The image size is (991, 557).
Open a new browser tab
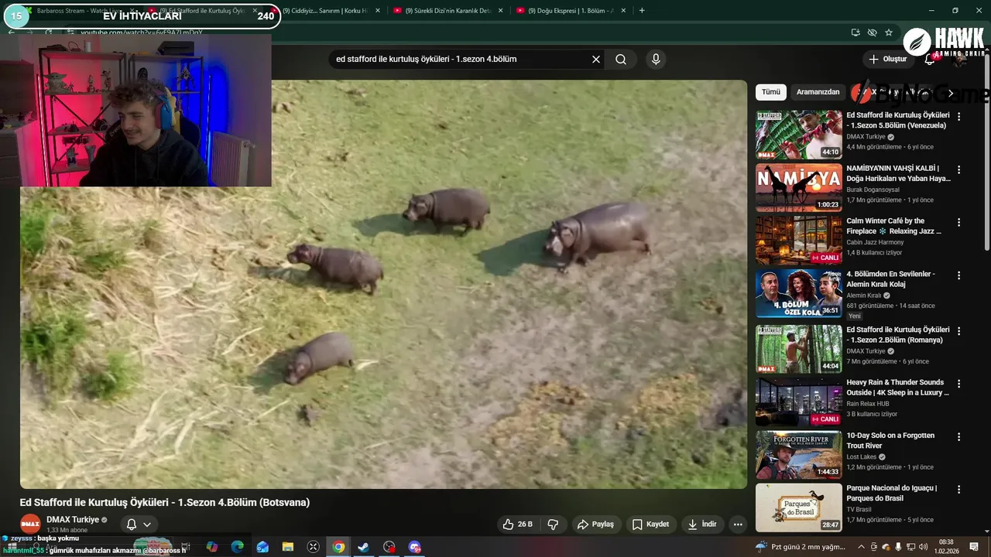642,11
